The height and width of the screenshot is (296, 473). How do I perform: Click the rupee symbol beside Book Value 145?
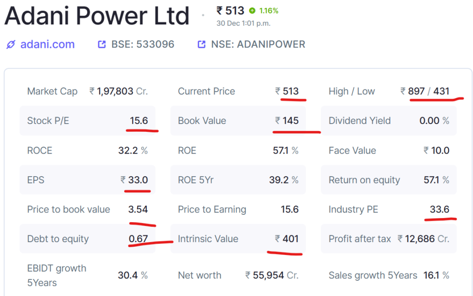tap(277, 120)
